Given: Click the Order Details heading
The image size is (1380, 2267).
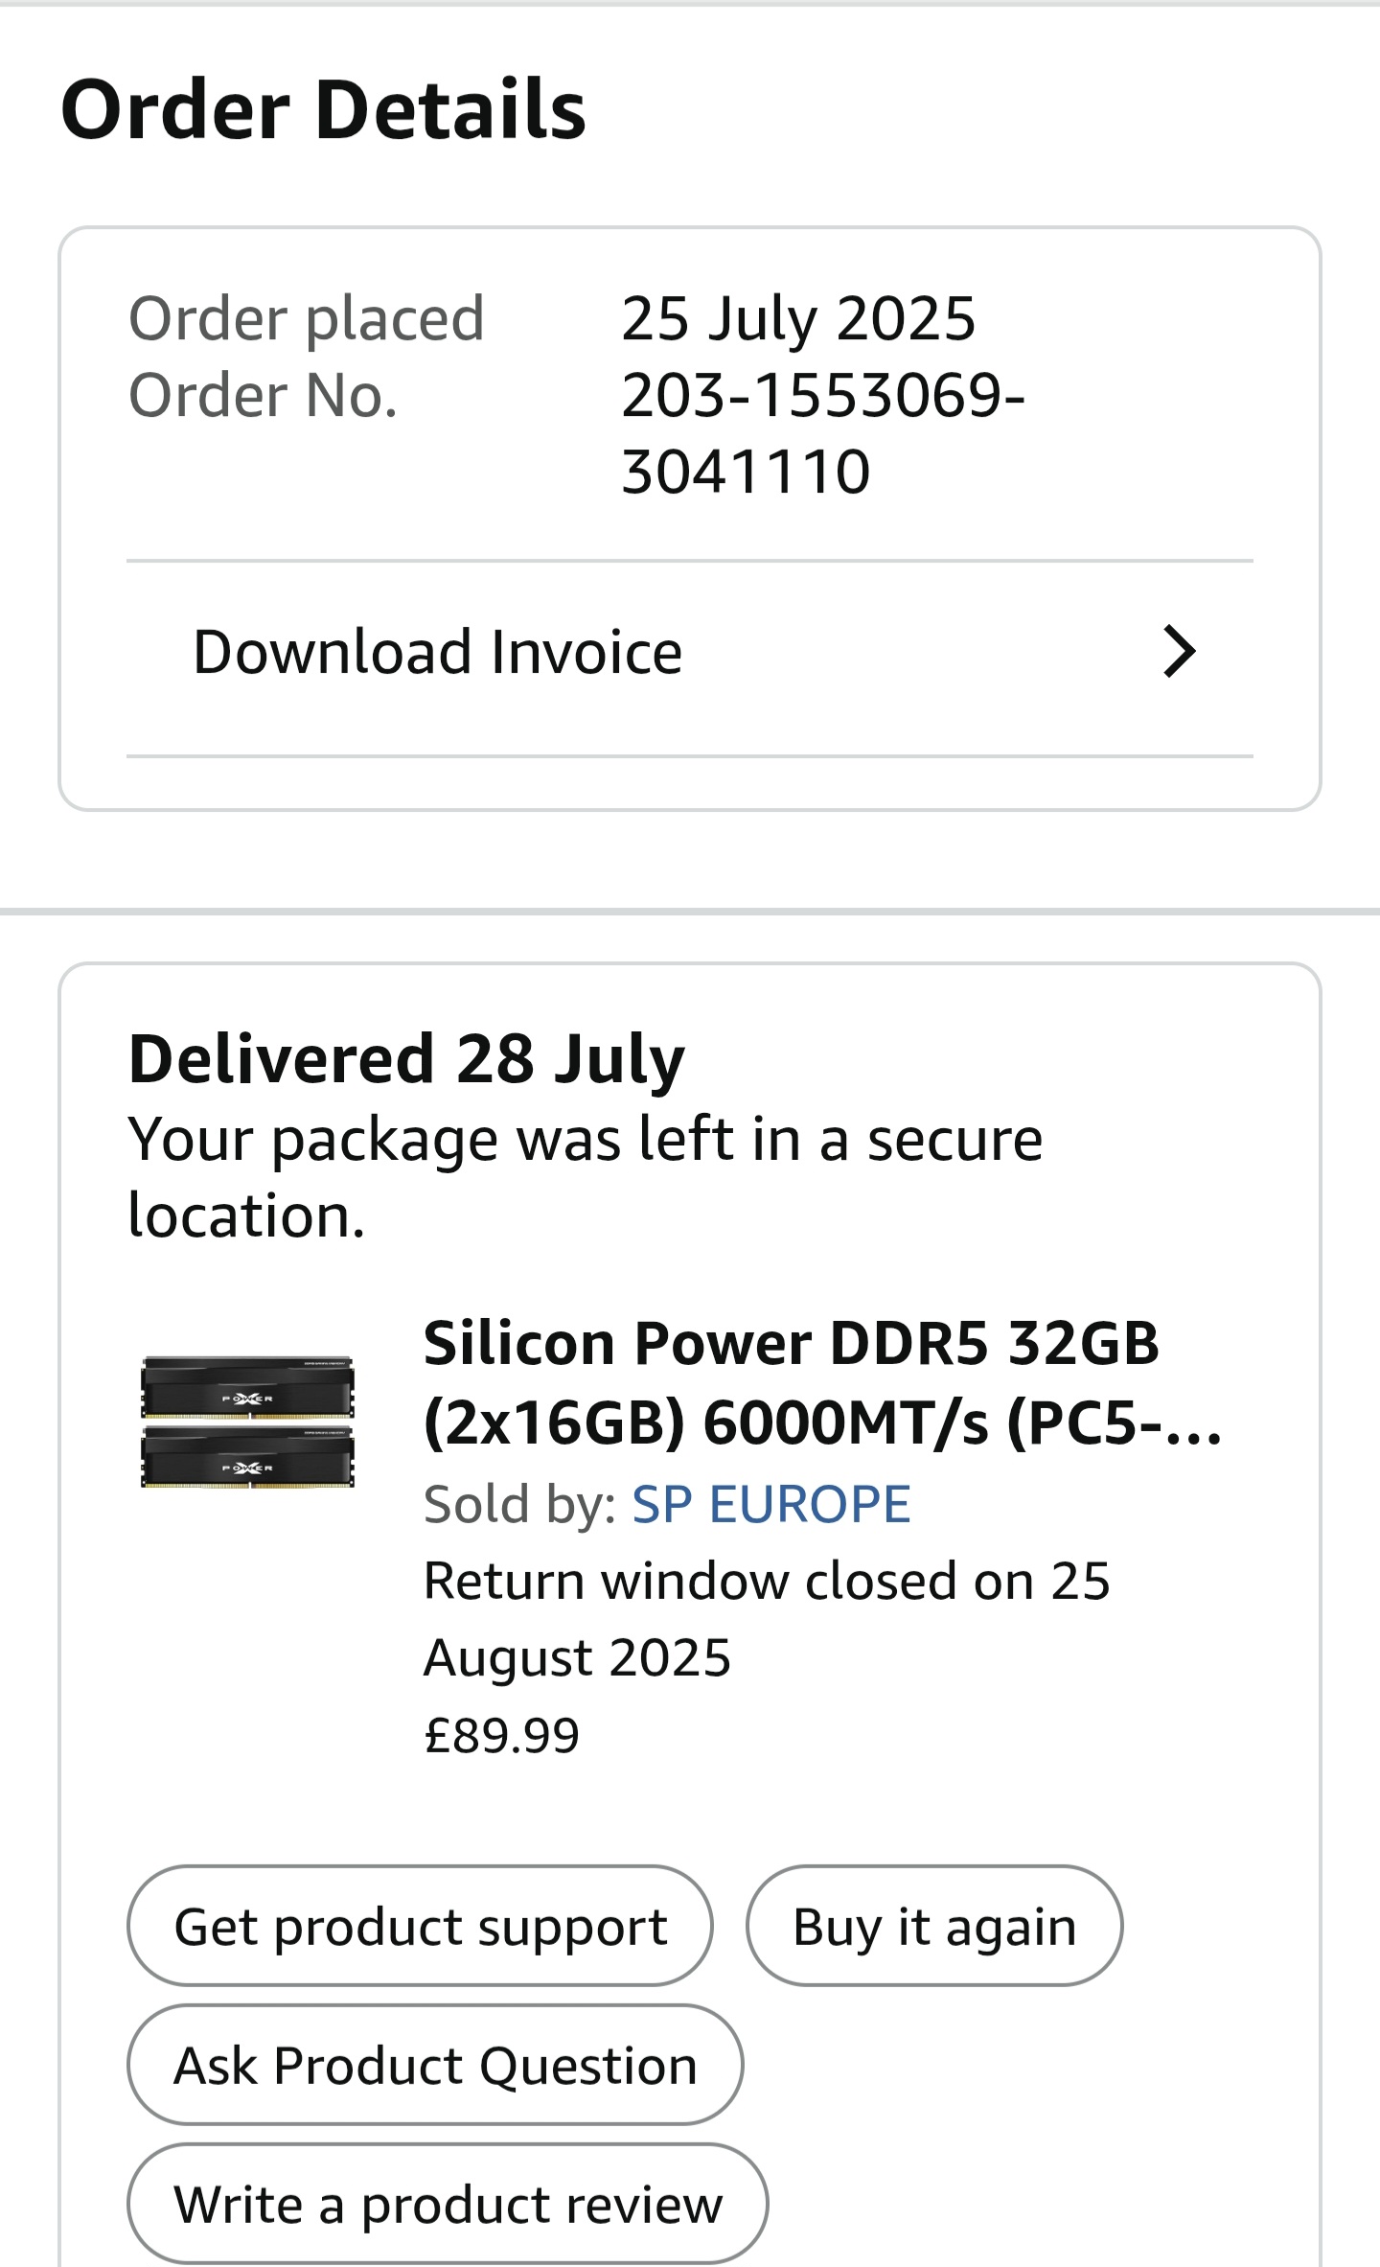Looking at the screenshot, I should [x=323, y=109].
